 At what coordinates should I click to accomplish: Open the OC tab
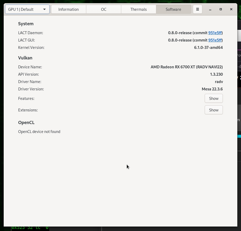103,9
